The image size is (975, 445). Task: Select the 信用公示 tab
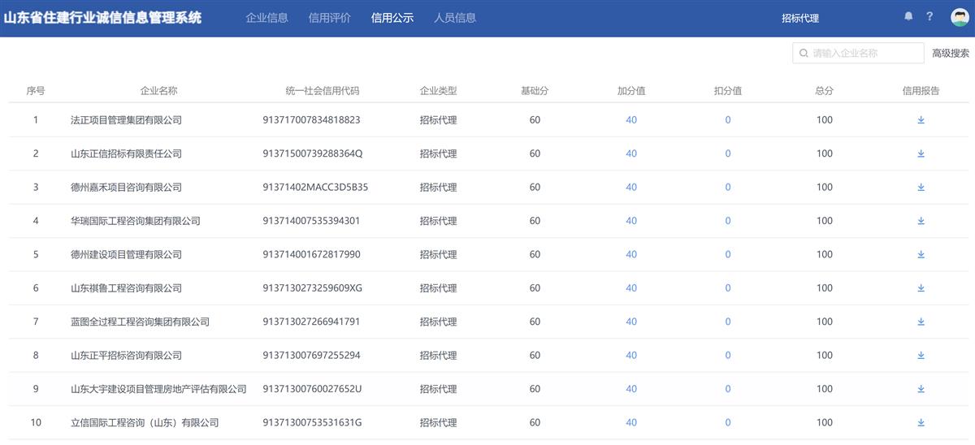tap(392, 18)
